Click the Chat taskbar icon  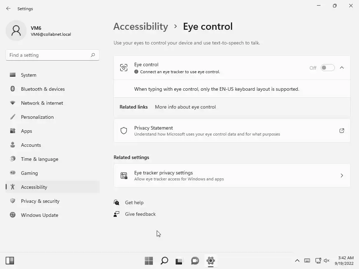tap(195, 261)
